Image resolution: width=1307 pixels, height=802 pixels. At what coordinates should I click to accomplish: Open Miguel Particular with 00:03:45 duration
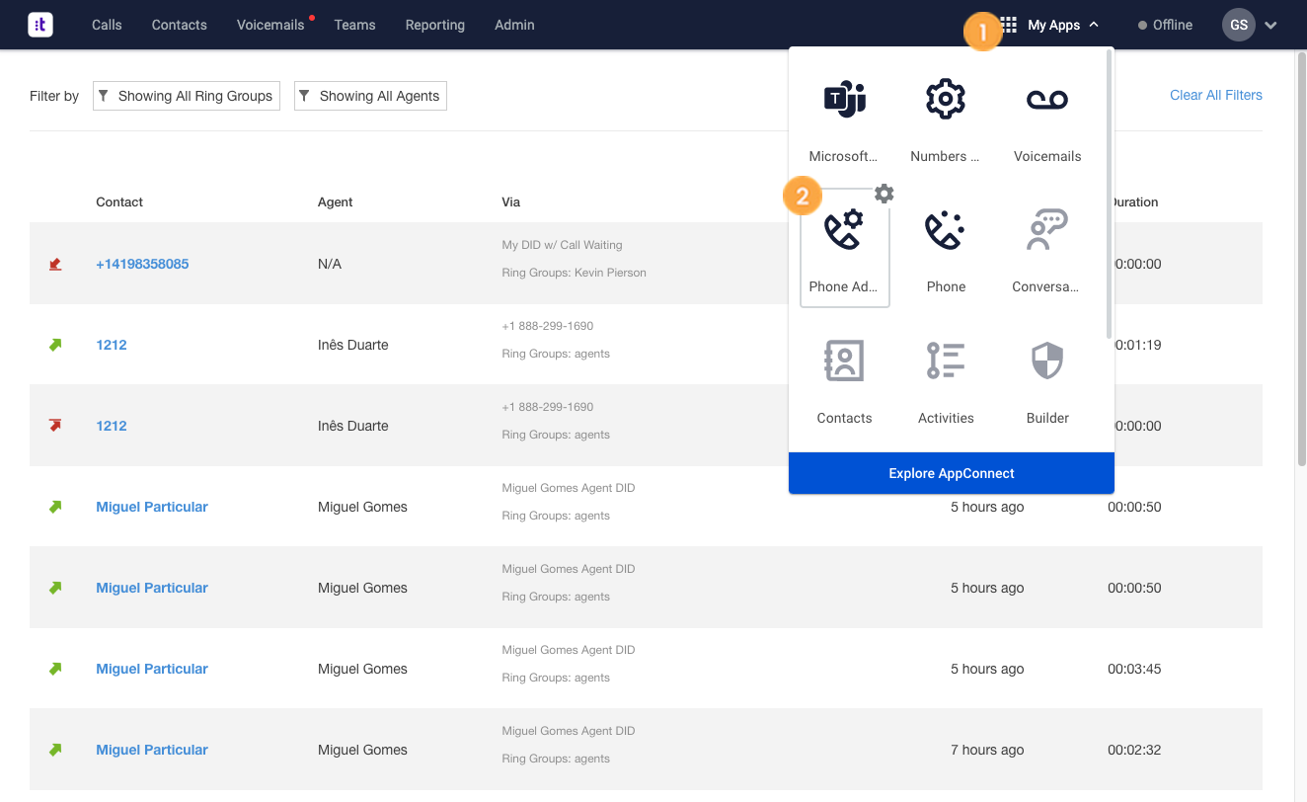point(152,669)
